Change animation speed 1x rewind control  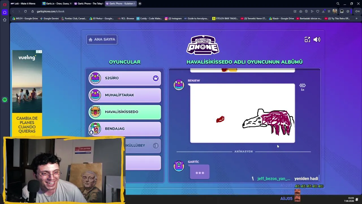(x=302, y=87)
